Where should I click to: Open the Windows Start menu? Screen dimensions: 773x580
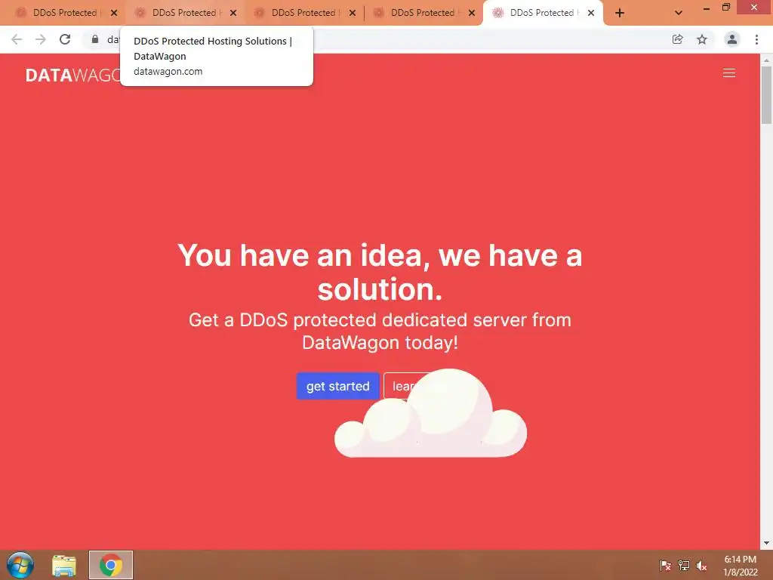tap(20, 565)
